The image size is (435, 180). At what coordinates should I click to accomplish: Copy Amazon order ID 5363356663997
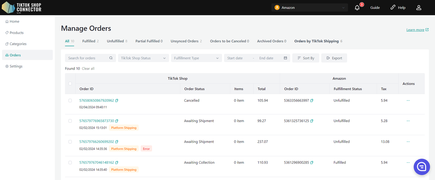pyautogui.click(x=312, y=101)
